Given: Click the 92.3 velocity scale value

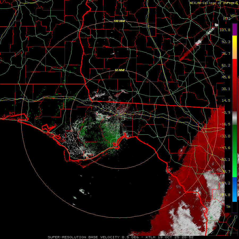Looking at the screenshot, I should coord(226,42).
